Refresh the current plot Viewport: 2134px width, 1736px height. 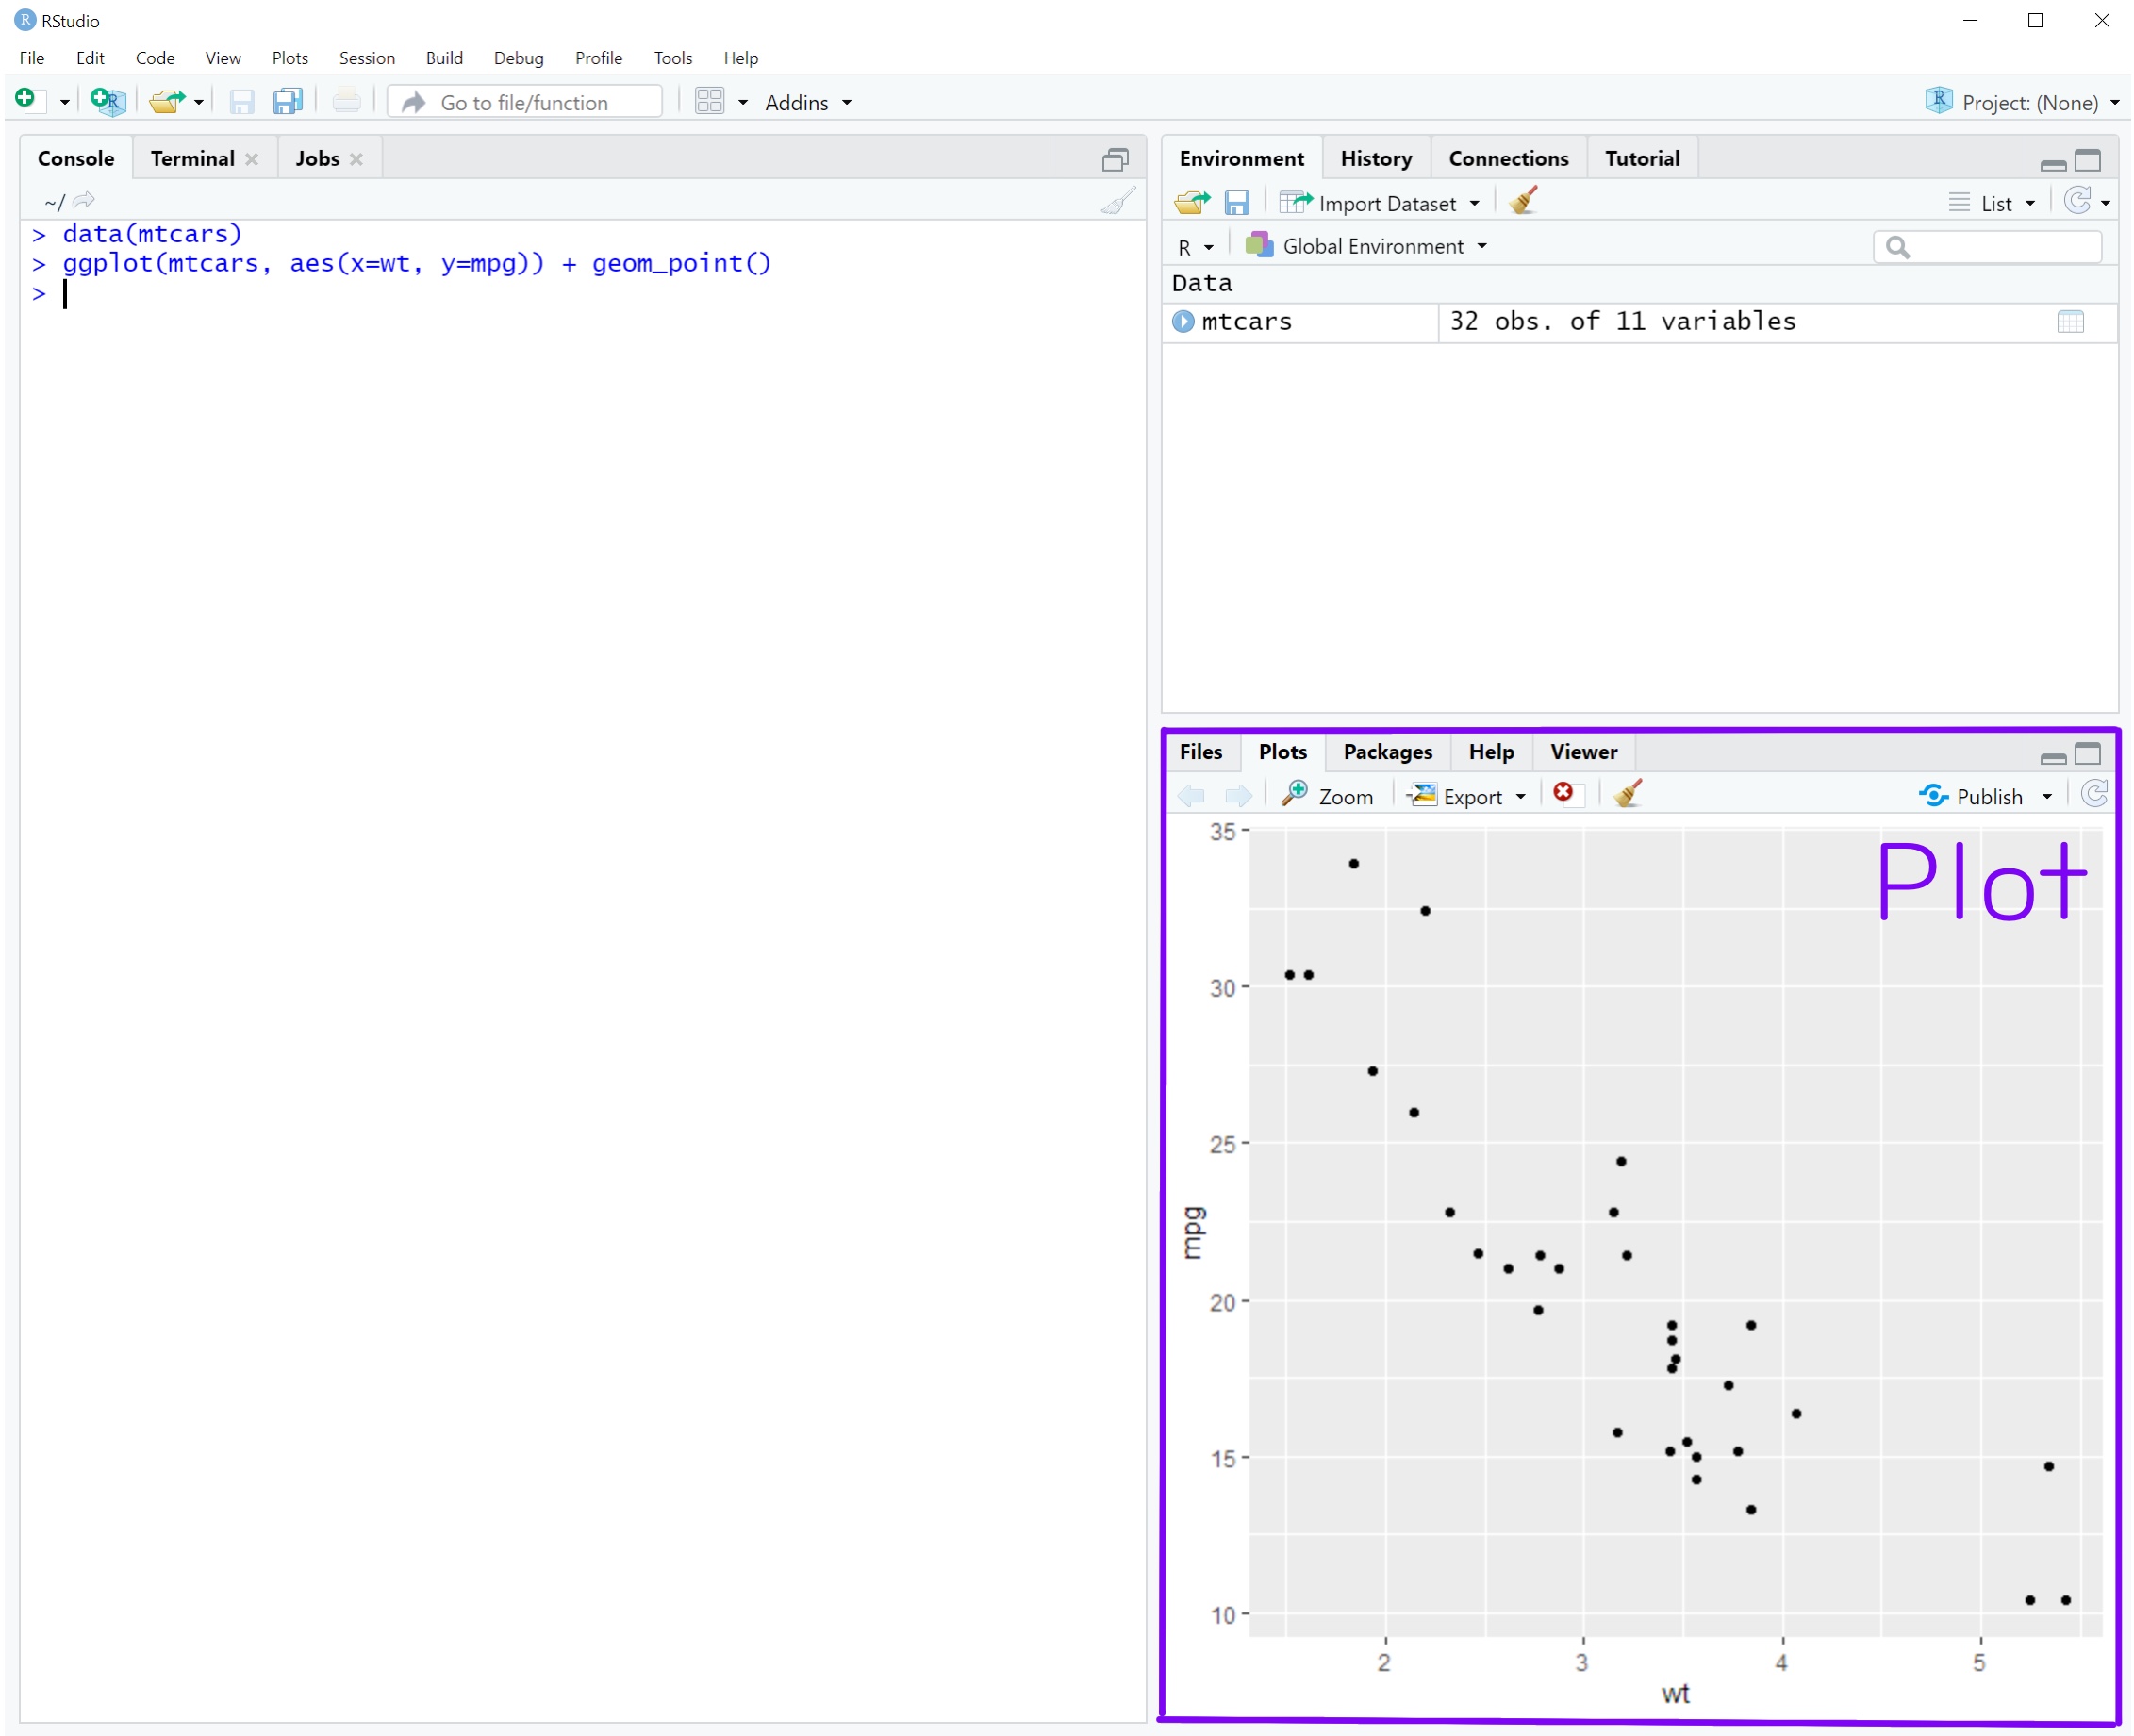[2094, 795]
